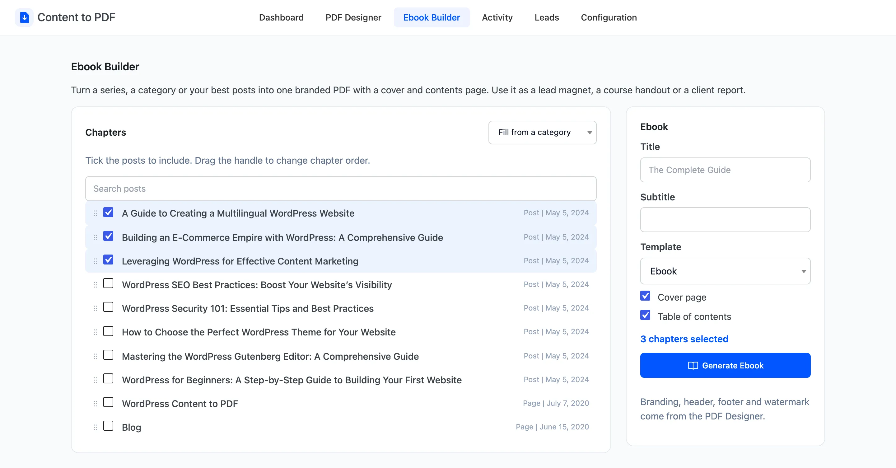Click the drag handle beside the Blog page

(95, 427)
